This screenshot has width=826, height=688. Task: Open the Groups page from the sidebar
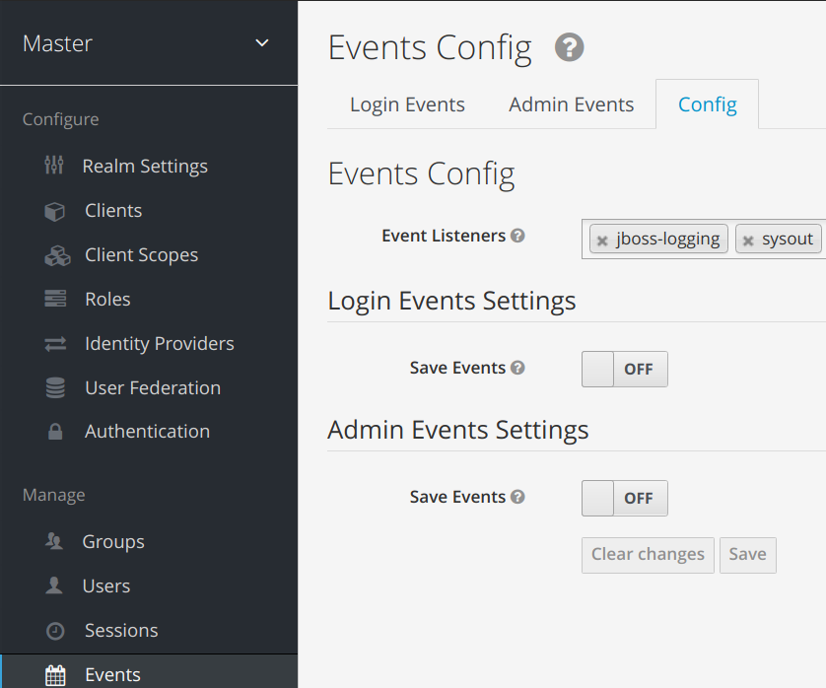coord(113,542)
